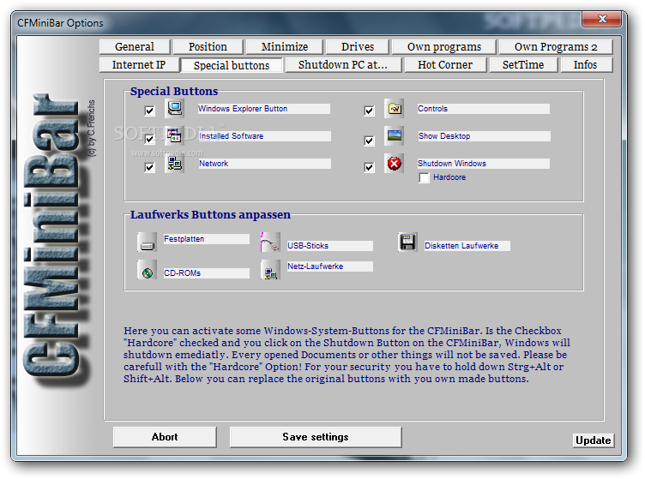
Task: Click the Festplatten text field
Action: click(207, 239)
